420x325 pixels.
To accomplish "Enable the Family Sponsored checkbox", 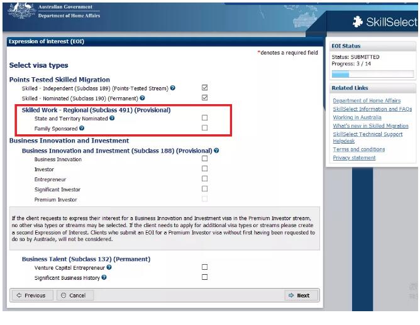I will (x=204, y=128).
